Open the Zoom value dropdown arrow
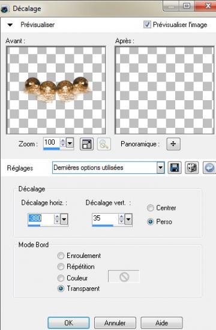Screen dimensions: 216x330 pyautogui.click(x=70, y=143)
